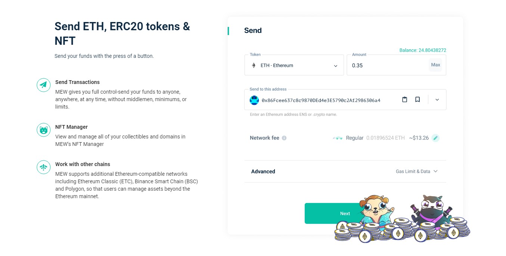The image size is (506, 256).
Task: Click the blue blockie avatar in address field
Action: (x=254, y=100)
